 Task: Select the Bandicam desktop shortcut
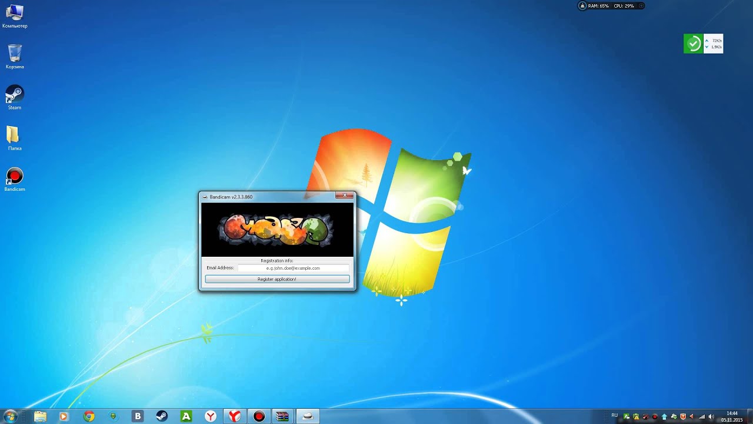pyautogui.click(x=15, y=180)
